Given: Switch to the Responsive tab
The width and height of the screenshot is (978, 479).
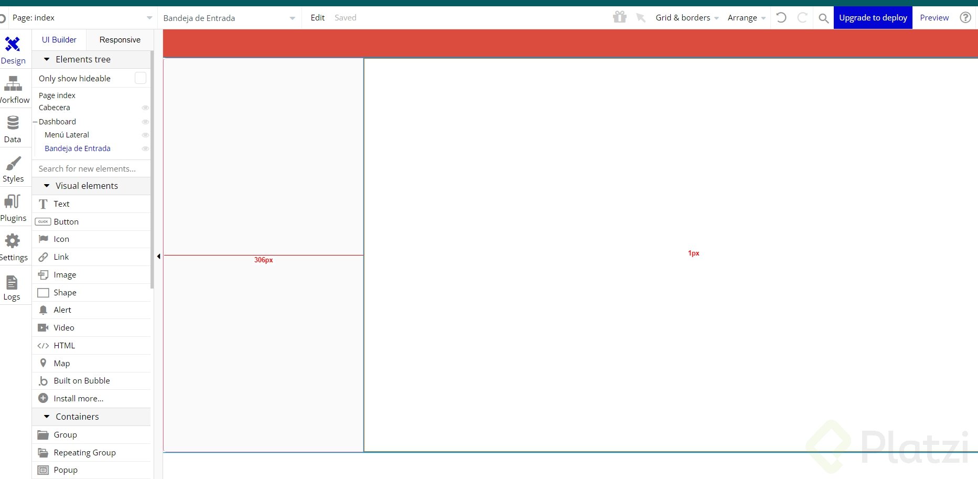Looking at the screenshot, I should tap(120, 40).
